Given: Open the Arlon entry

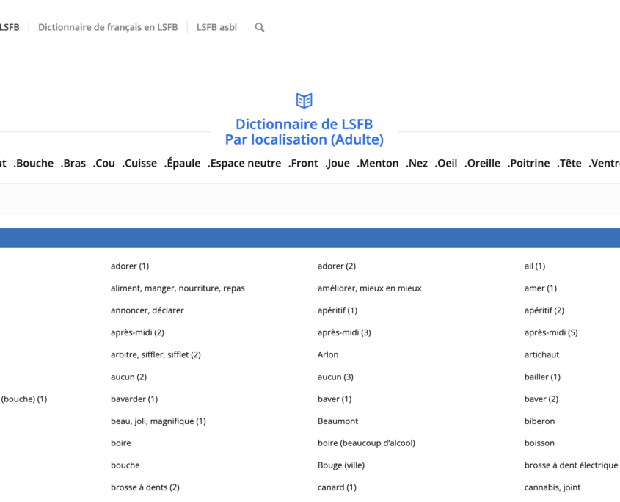Looking at the screenshot, I should [x=328, y=354].
